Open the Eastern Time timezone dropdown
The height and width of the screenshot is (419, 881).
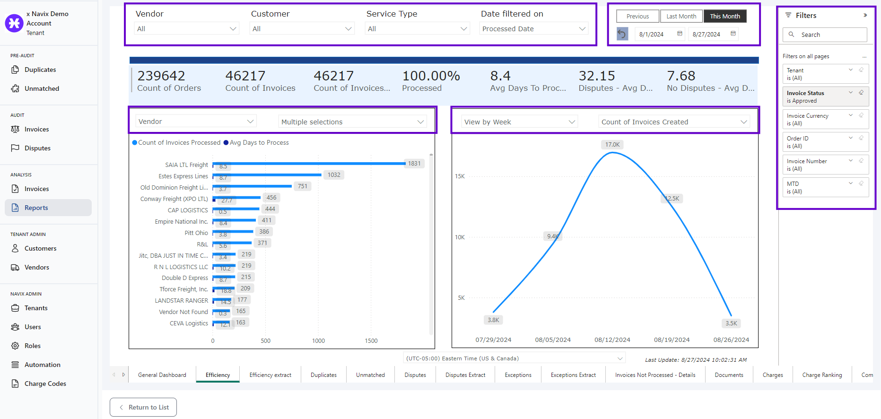(x=515, y=358)
